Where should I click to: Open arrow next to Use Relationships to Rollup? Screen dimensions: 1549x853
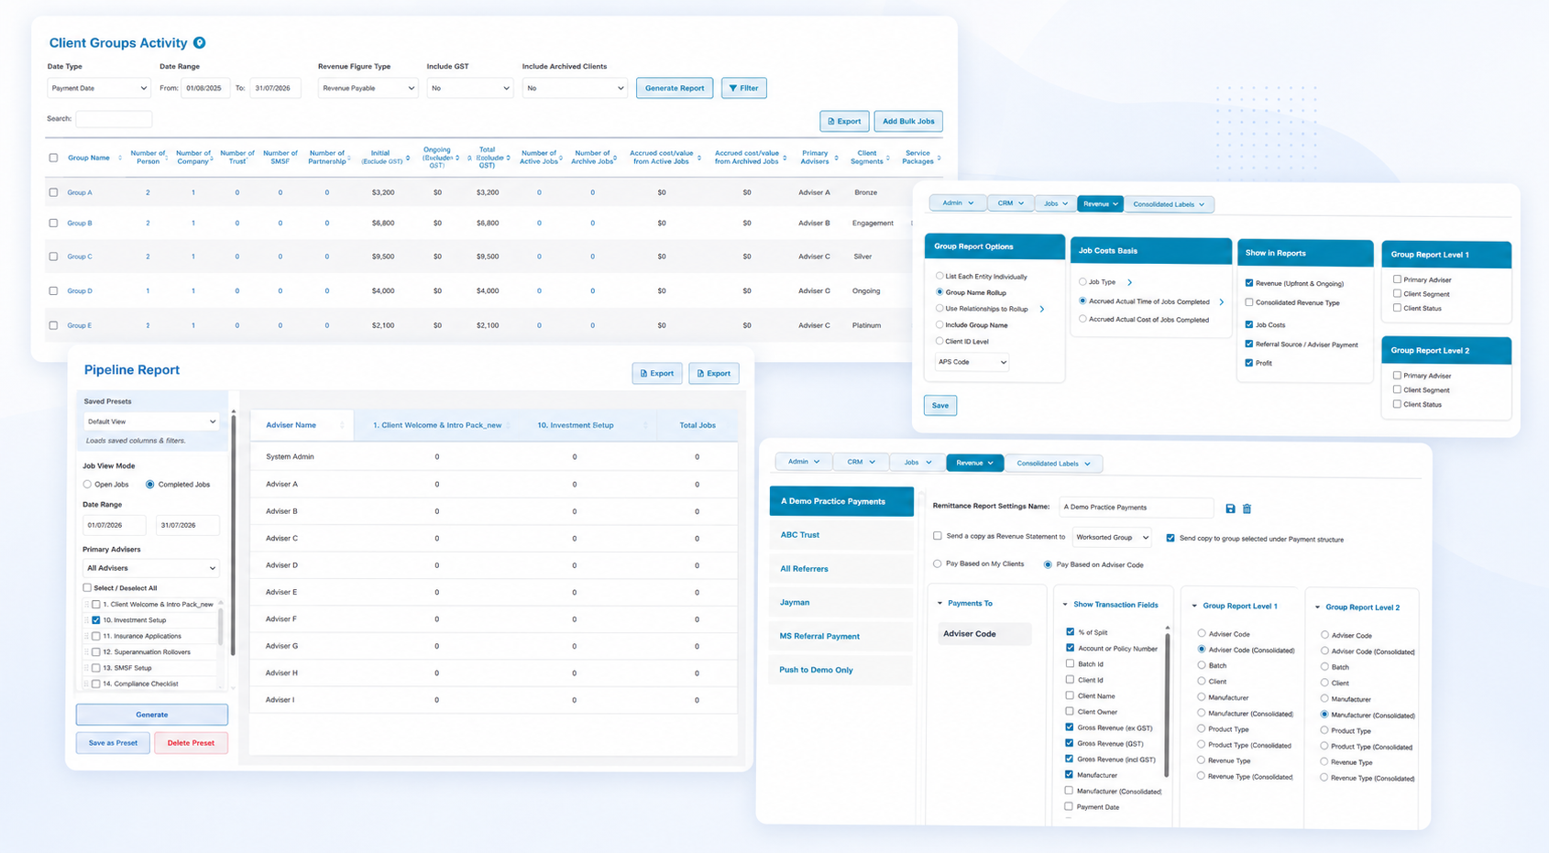pyautogui.click(x=1042, y=309)
